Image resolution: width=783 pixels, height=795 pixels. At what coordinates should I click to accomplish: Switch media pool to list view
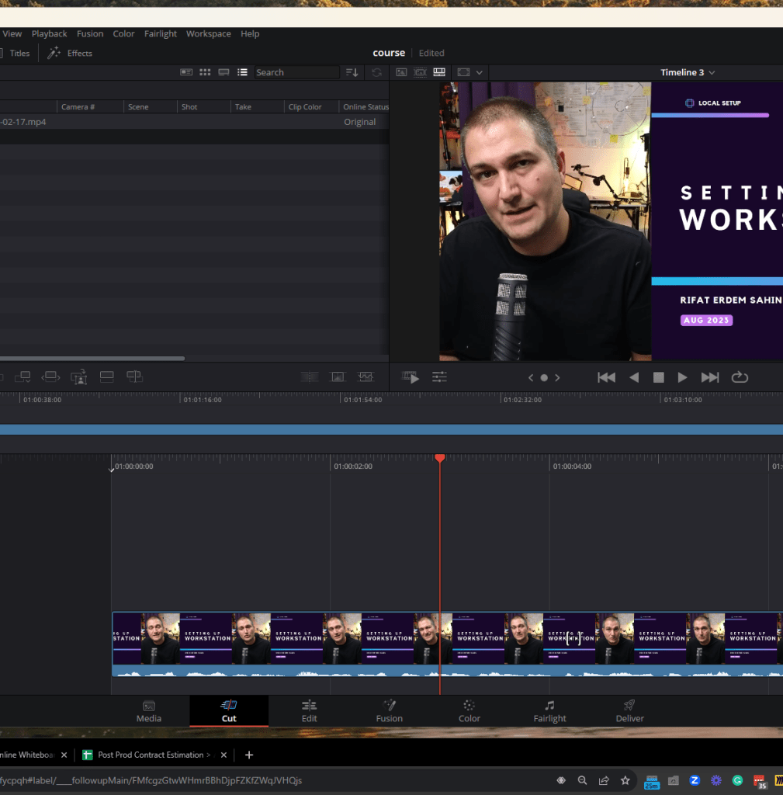tap(242, 72)
